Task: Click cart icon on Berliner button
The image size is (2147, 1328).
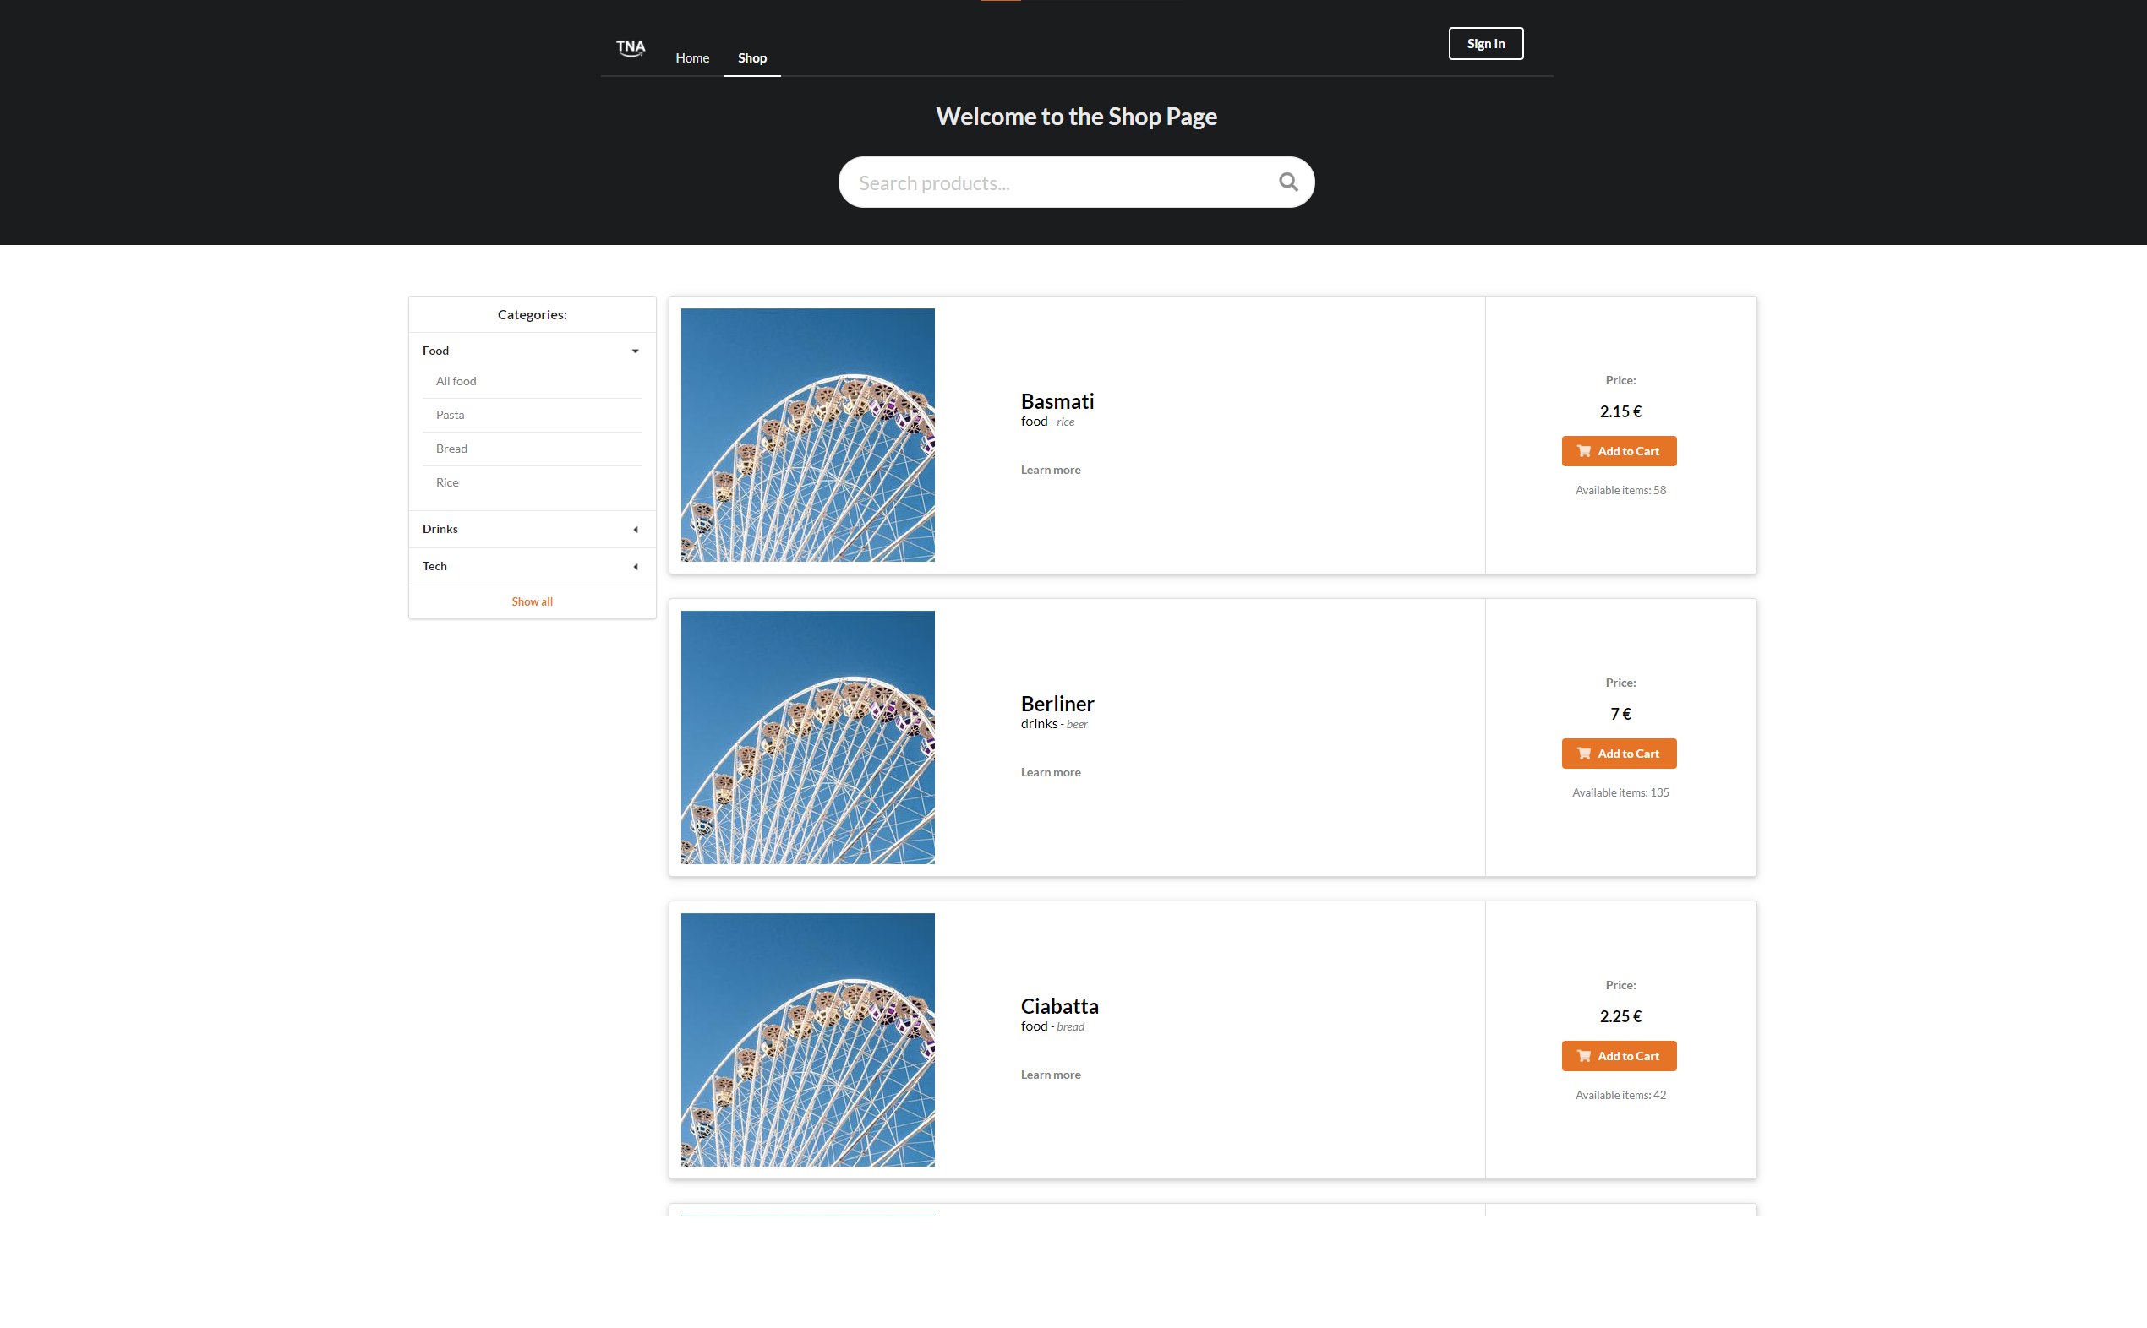Action: click(x=1583, y=754)
